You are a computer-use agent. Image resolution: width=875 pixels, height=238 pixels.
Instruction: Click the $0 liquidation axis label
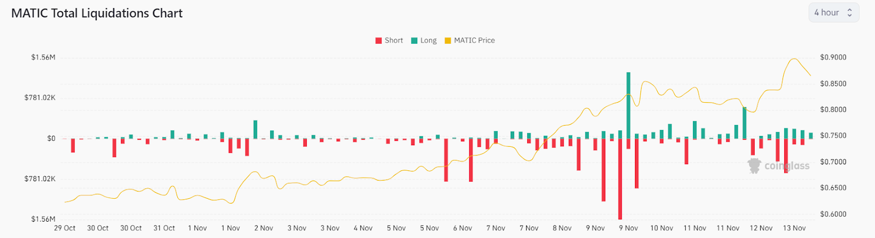coord(51,139)
